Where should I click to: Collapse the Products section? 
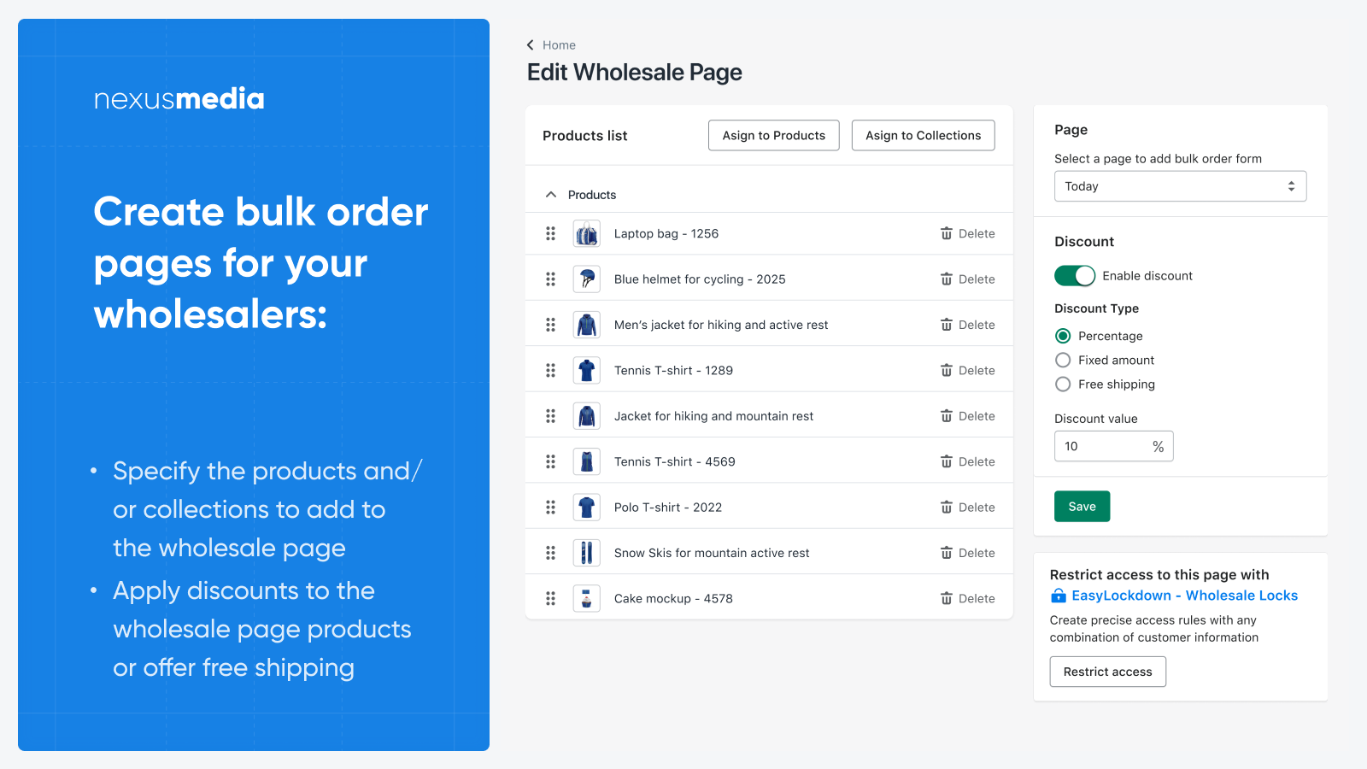[x=551, y=194]
